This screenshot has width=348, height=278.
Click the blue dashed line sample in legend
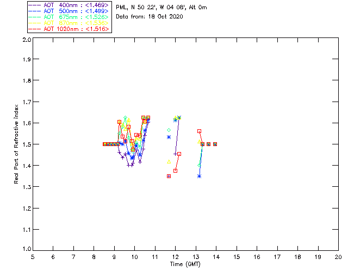pyautogui.click(x=35, y=11)
